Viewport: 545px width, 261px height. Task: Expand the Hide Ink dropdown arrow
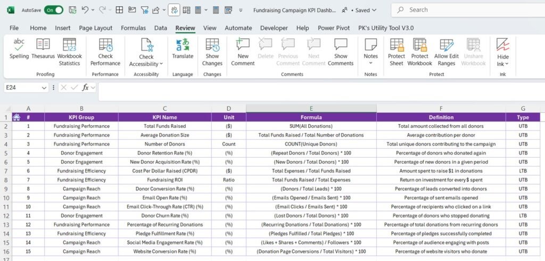coord(507,64)
